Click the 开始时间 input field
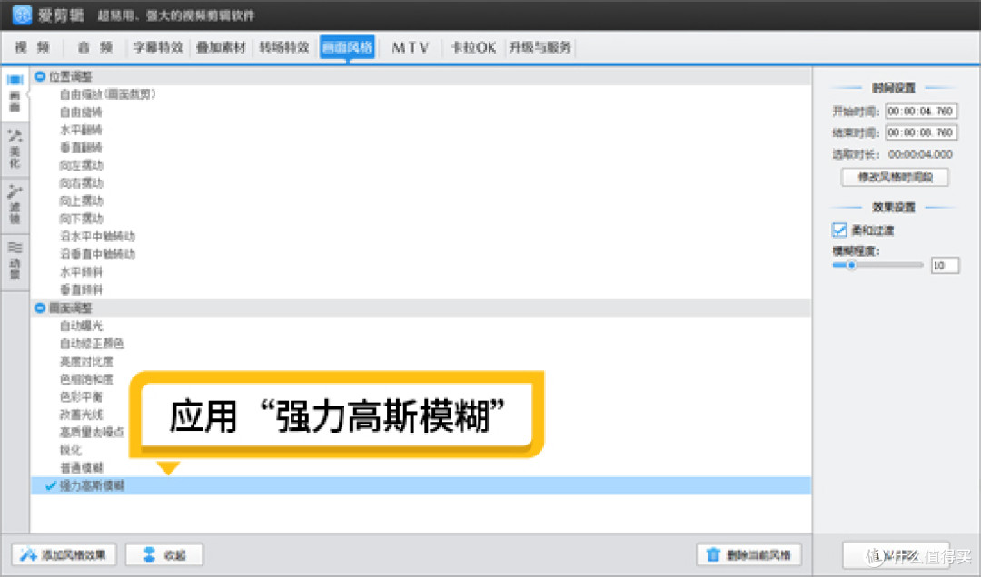This screenshot has height=577, width=981. (x=921, y=112)
